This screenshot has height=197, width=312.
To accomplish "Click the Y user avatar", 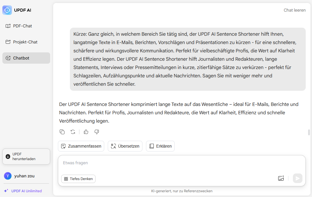I will [x=8, y=176].
